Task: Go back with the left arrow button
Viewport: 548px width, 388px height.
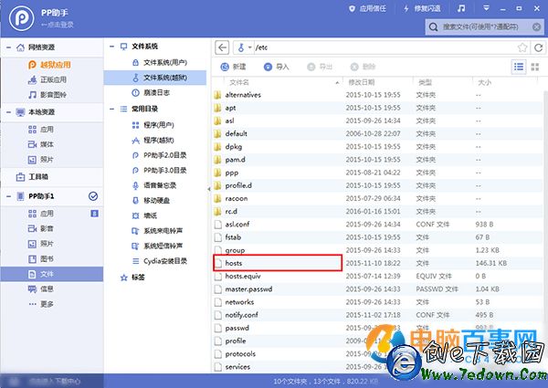Action: (222, 47)
